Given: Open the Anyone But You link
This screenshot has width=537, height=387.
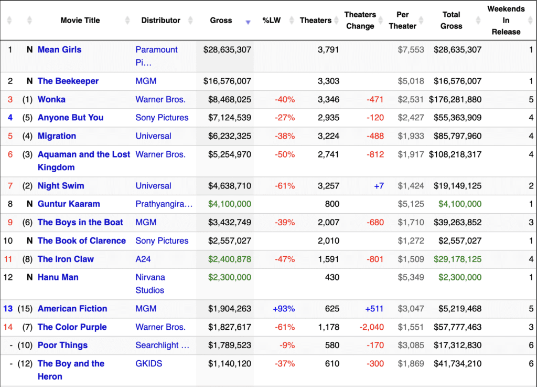Looking at the screenshot, I should tap(71, 118).
